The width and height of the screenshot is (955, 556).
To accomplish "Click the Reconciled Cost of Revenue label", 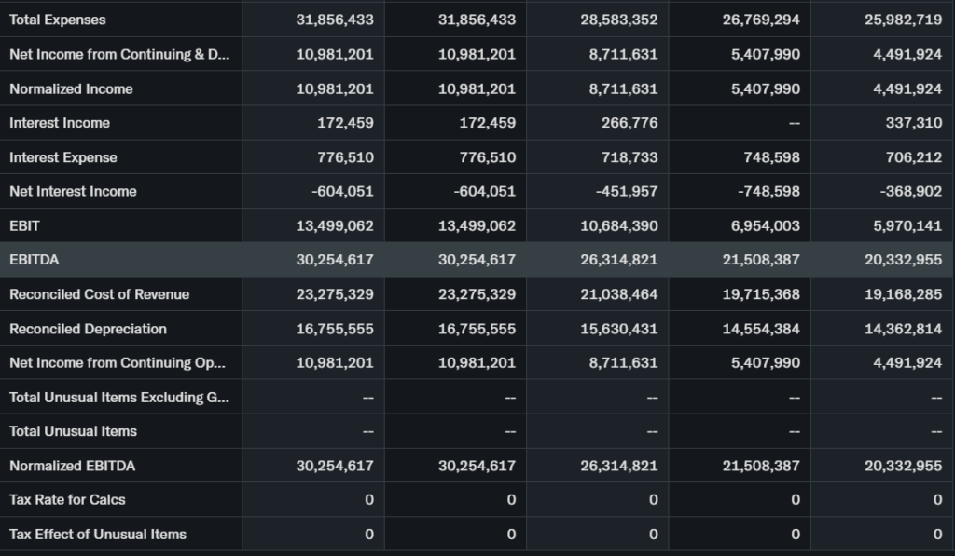I will click(x=99, y=294).
